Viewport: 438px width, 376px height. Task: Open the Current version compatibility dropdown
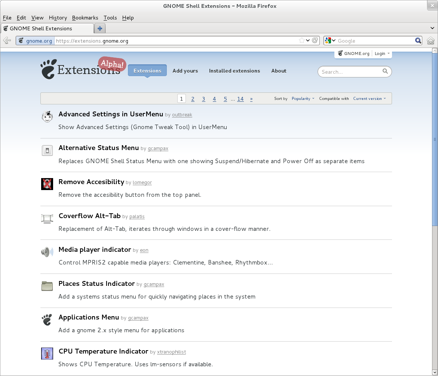(369, 99)
